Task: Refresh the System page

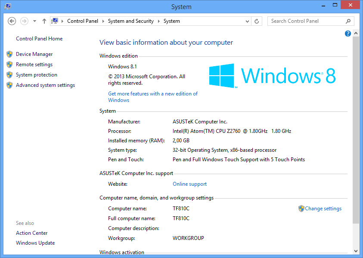Action: 257,21
